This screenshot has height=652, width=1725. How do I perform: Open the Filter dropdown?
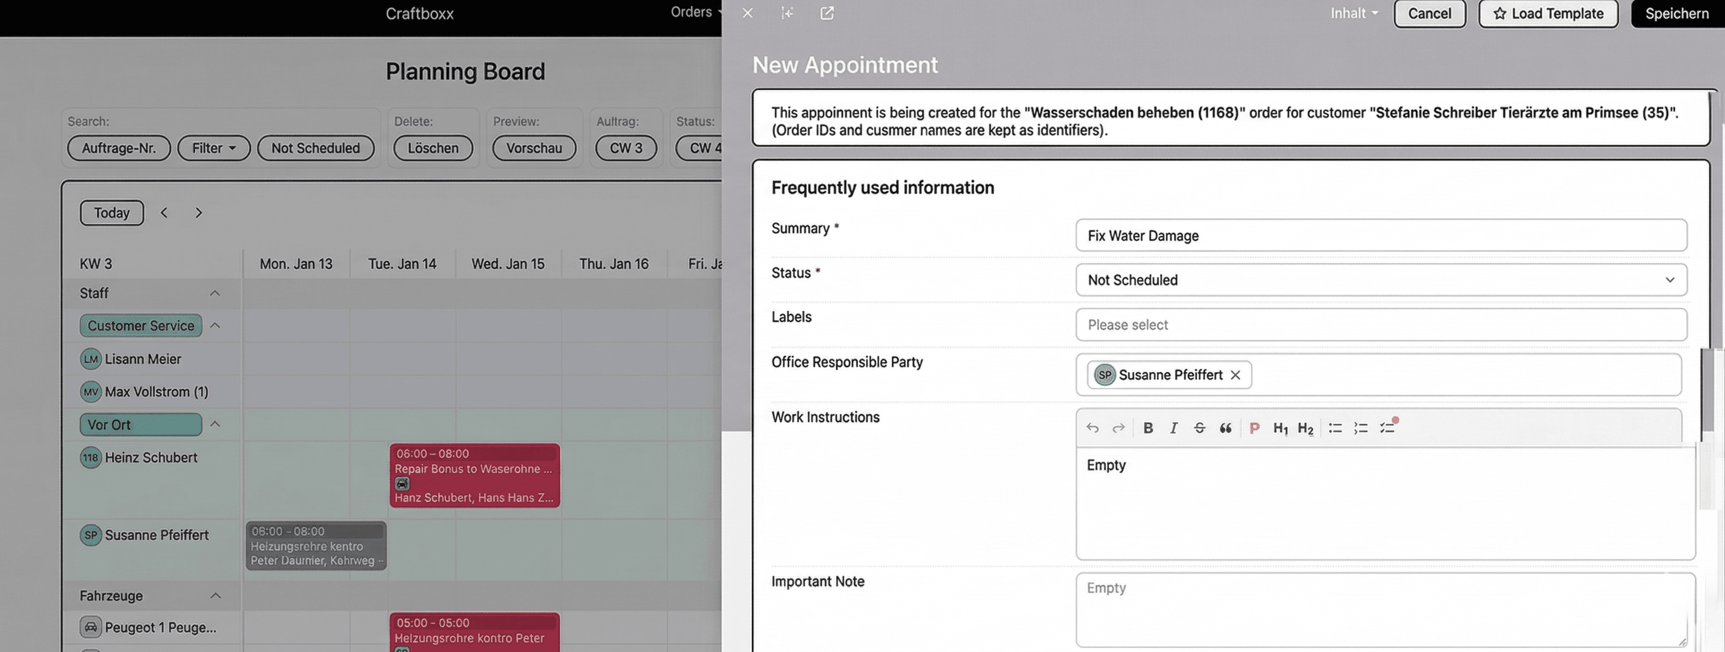click(x=214, y=148)
